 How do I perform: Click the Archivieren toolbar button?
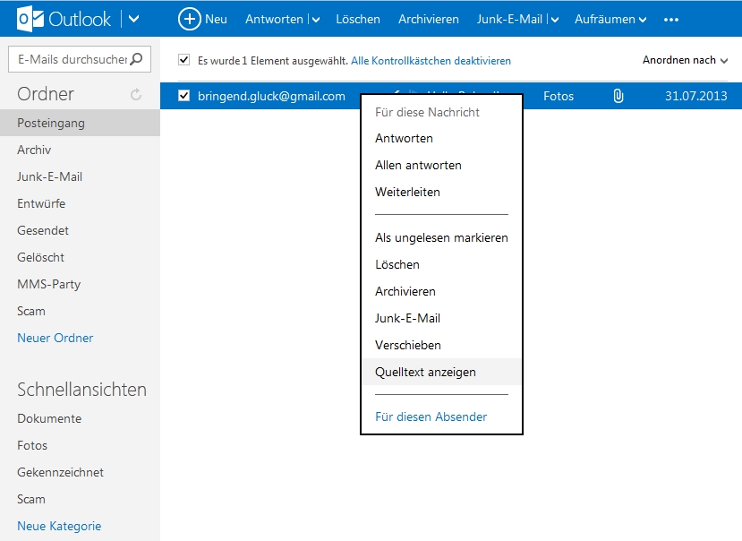click(428, 19)
